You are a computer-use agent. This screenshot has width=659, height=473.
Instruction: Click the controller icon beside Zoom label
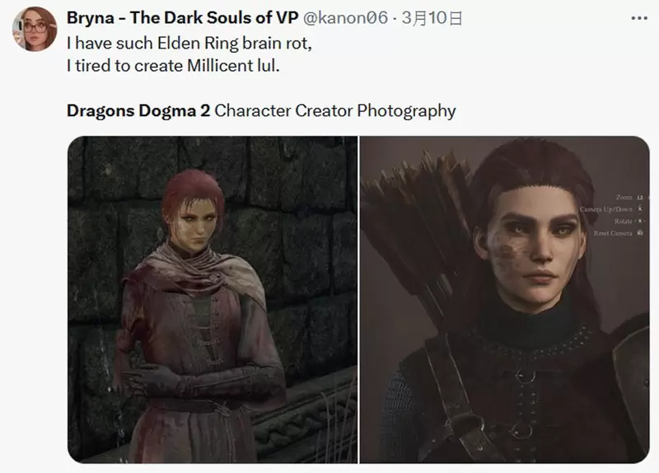coord(640,197)
